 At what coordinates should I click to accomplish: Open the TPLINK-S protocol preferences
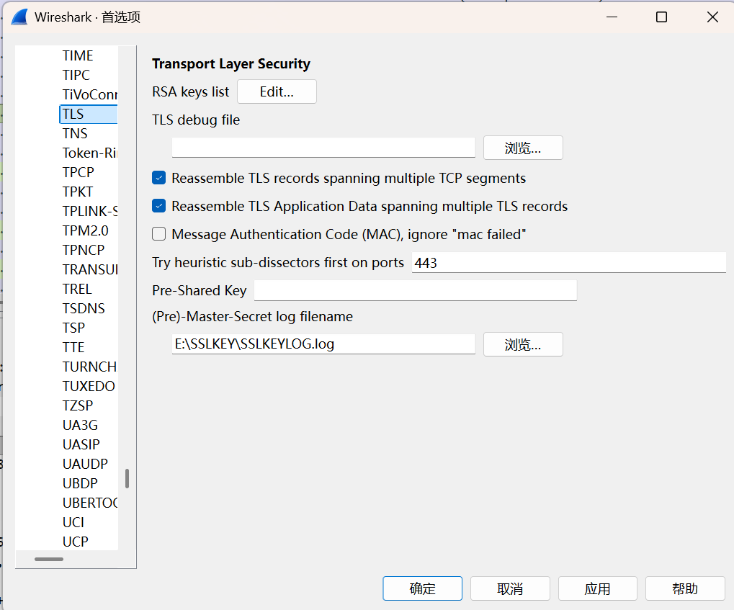pos(89,211)
